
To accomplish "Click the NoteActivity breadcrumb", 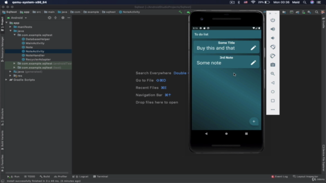I will click(129, 12).
